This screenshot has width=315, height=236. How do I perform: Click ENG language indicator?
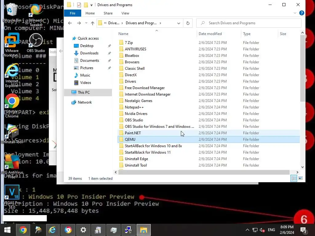pyautogui.click(x=271, y=230)
